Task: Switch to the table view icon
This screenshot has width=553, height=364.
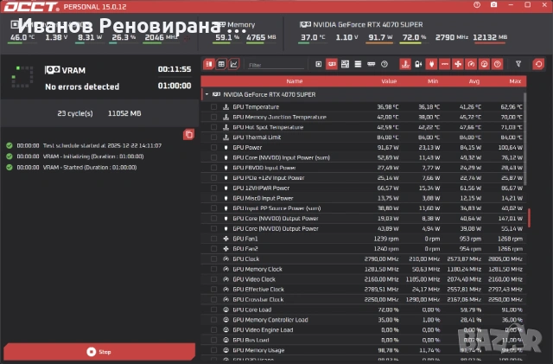Action: click(221, 64)
